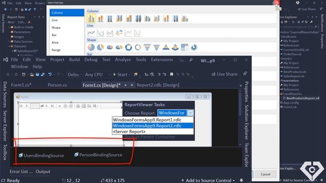Choose WindowsFormsApp9.Report1.rdlc option
The image size is (326, 183).
pos(153,120)
